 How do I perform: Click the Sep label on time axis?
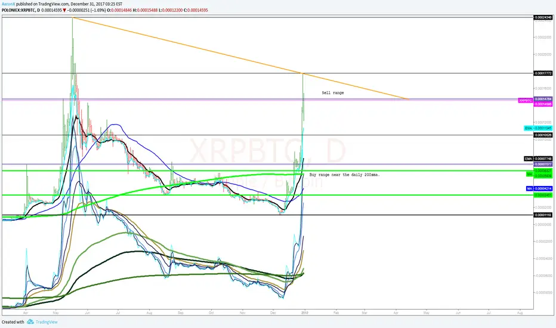pos(181,312)
